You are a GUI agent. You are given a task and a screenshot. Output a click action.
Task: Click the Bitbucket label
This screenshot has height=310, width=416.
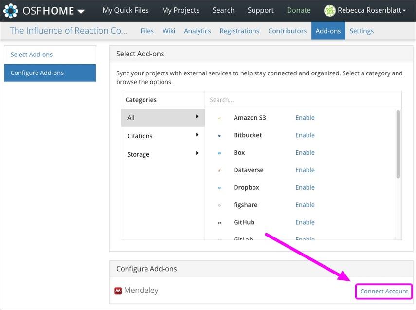248,135
